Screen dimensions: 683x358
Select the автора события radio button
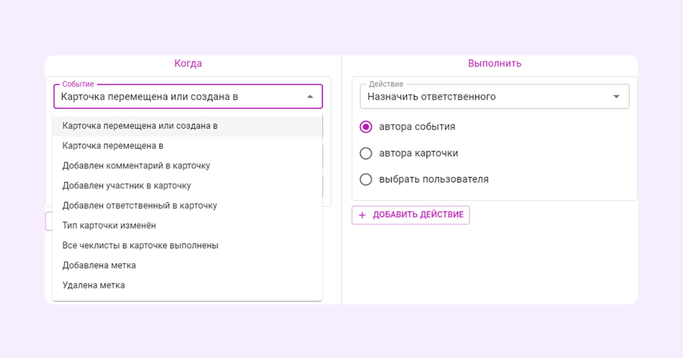point(366,127)
